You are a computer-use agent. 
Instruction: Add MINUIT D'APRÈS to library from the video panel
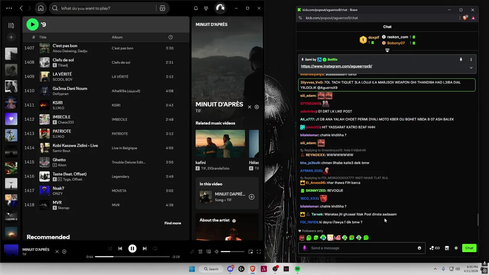coord(257,107)
